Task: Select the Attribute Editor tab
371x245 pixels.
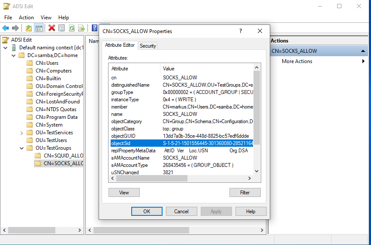Action: click(120, 45)
